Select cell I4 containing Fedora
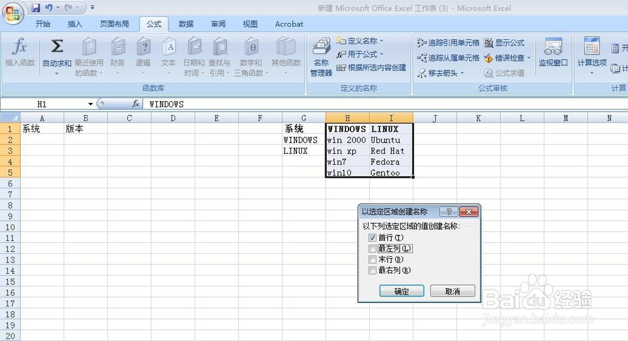Viewport: 628px width, 341px height. pos(391,161)
